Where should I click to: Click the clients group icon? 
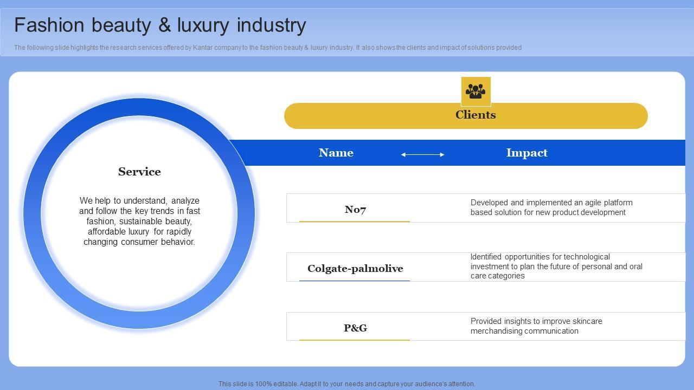[x=476, y=91]
